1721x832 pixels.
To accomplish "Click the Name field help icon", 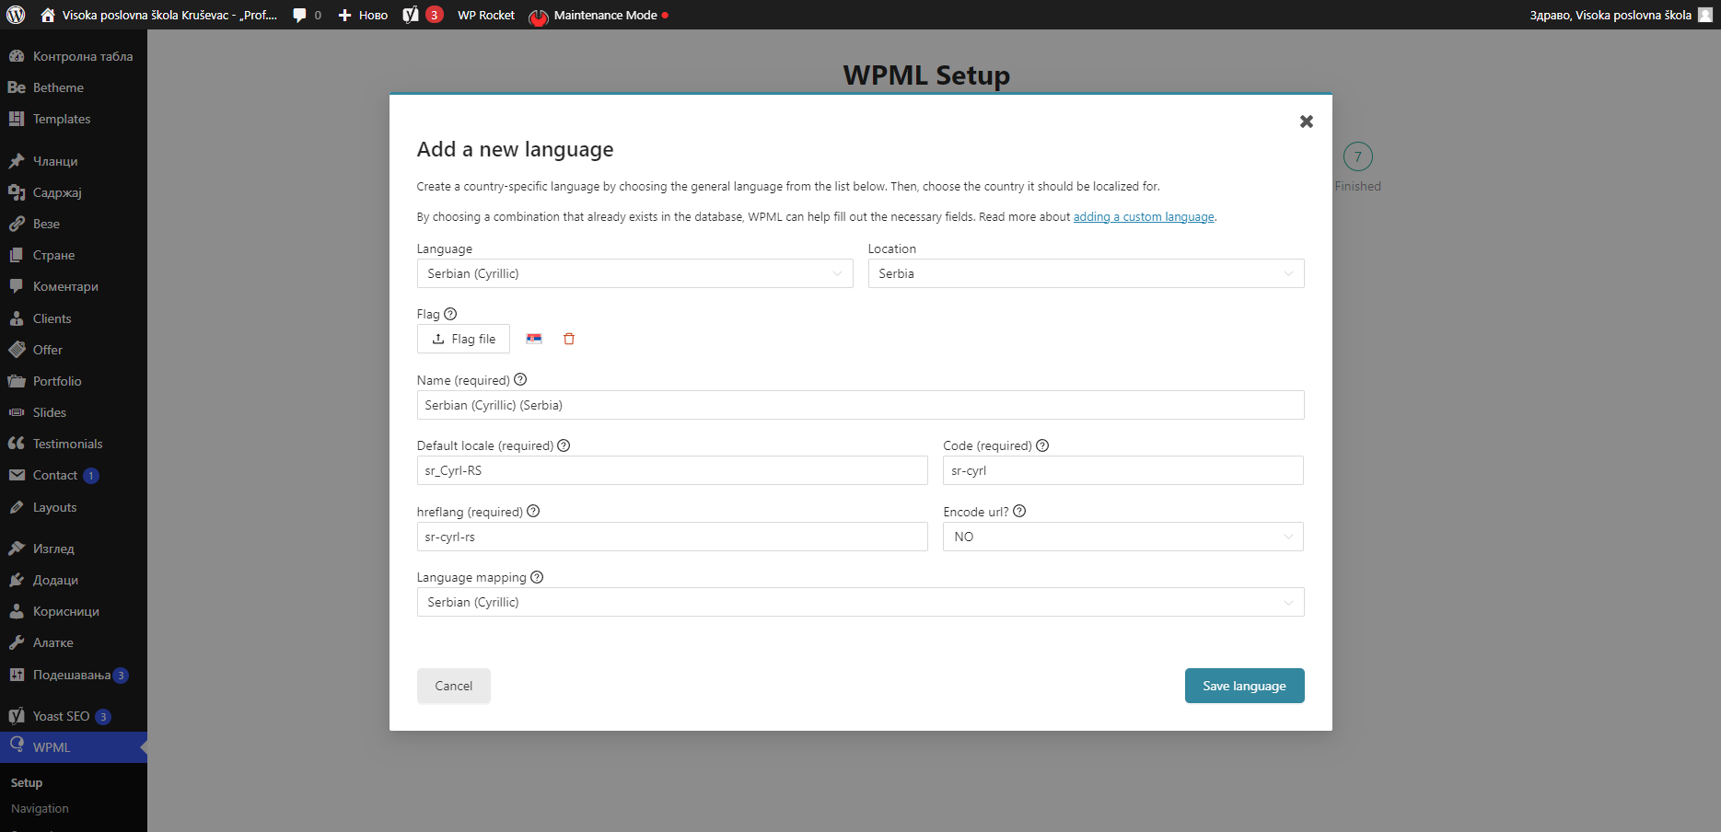I will tap(520, 379).
